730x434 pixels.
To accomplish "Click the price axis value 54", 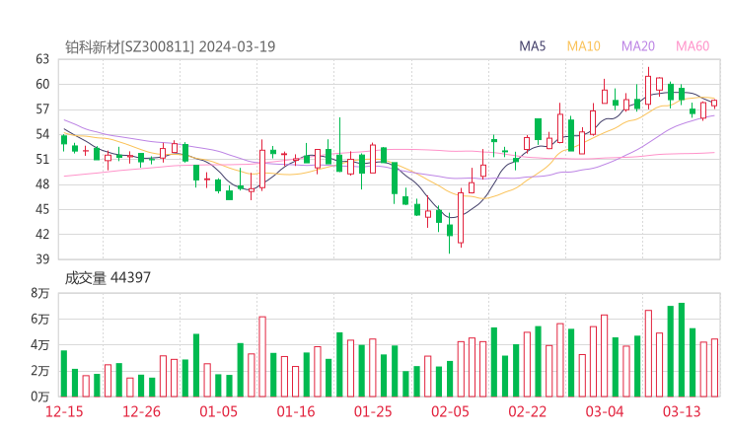I will [x=42, y=134].
